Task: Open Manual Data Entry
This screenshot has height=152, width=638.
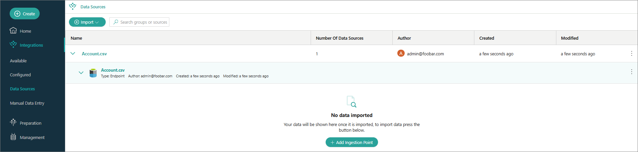Action: (27, 103)
